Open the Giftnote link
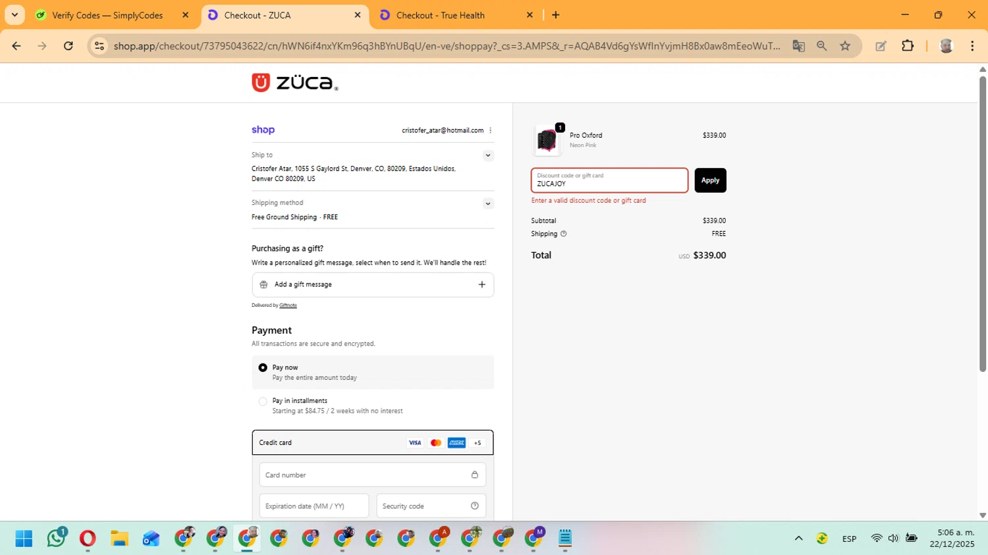 [x=288, y=305]
